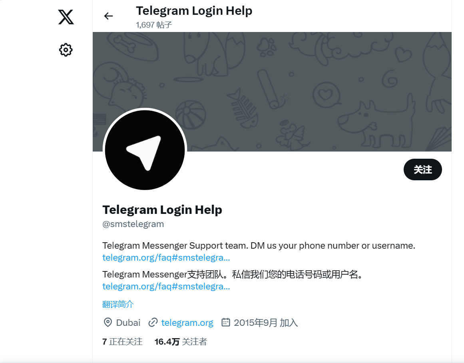
Task: Click the calendar icon beside the join date
Action: tap(226, 322)
